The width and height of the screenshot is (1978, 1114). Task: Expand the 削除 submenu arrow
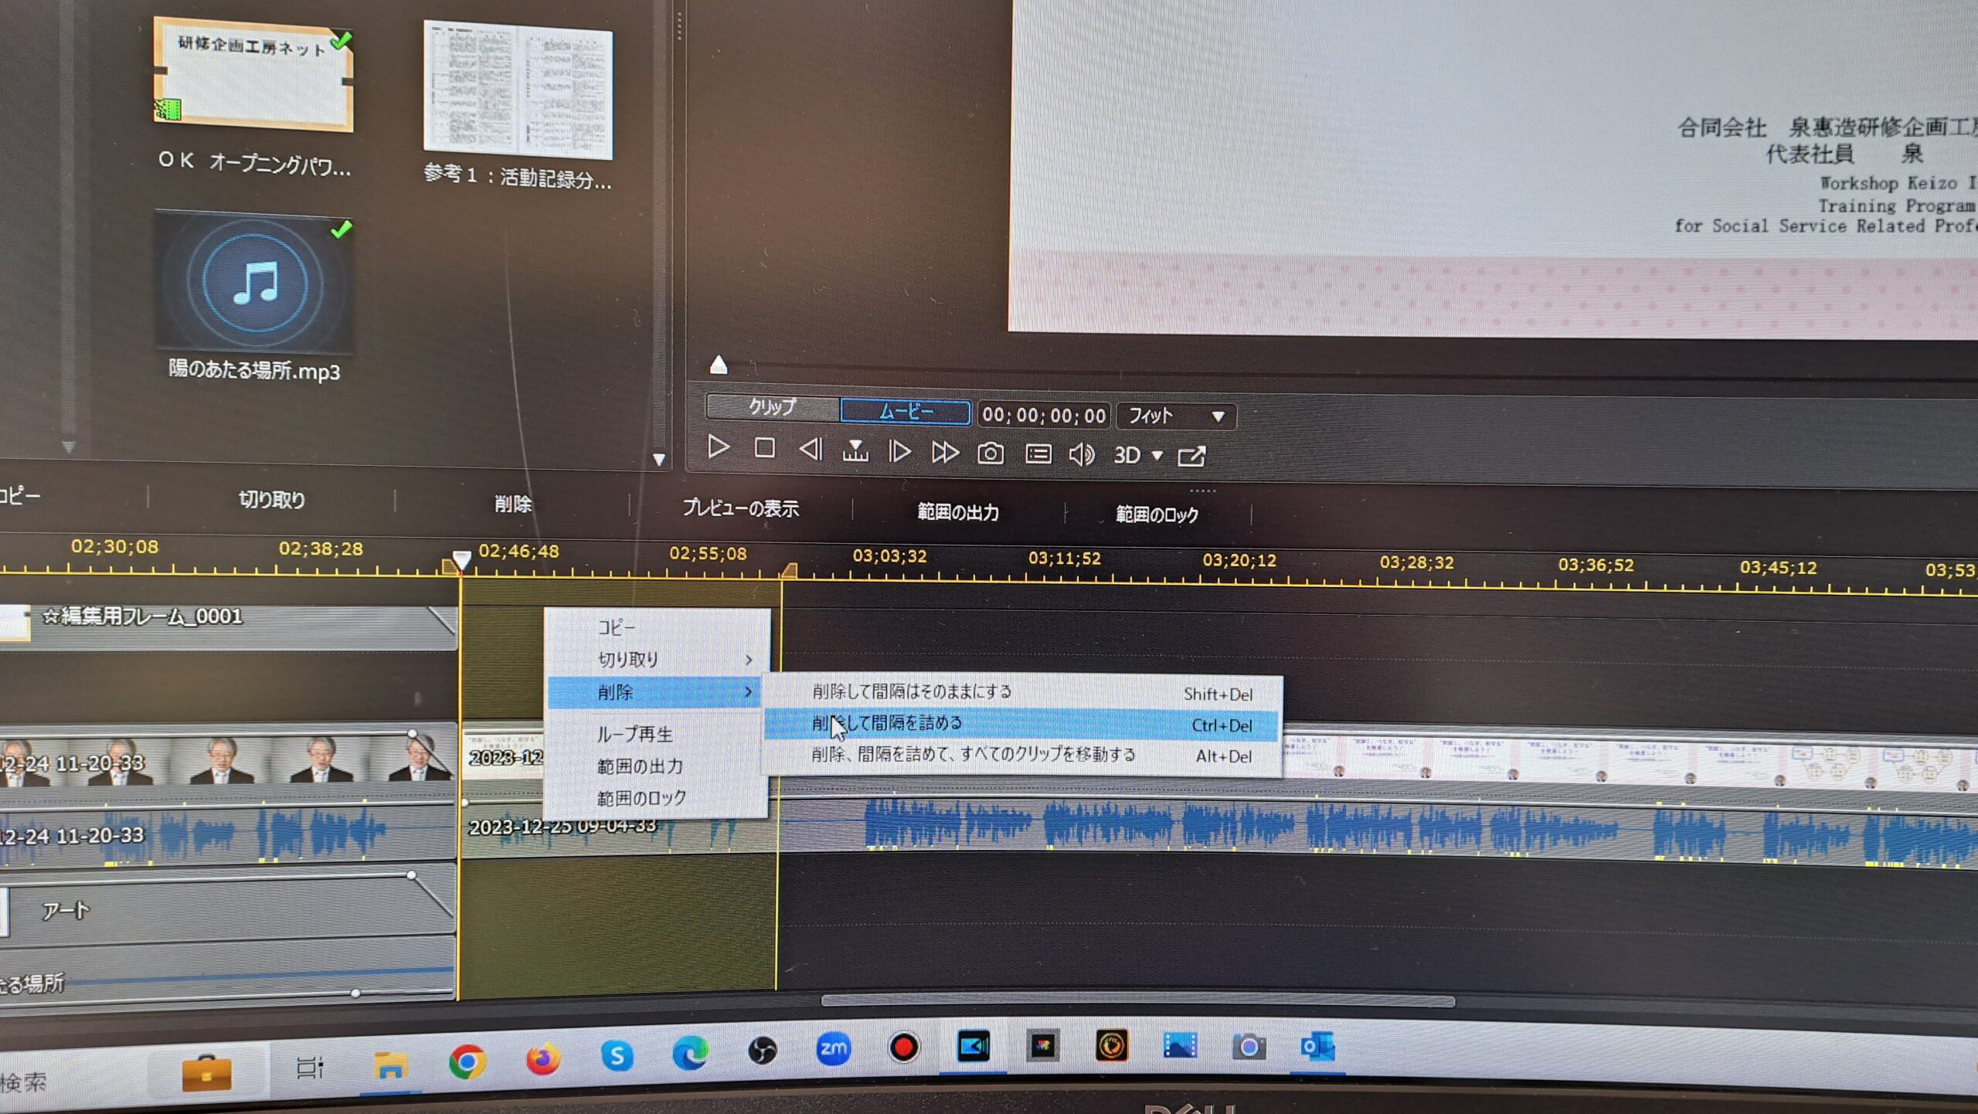pyautogui.click(x=747, y=692)
